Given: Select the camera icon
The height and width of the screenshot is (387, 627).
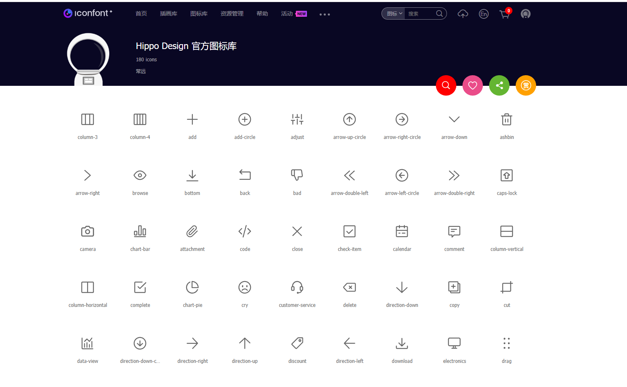Looking at the screenshot, I should click(x=88, y=231).
